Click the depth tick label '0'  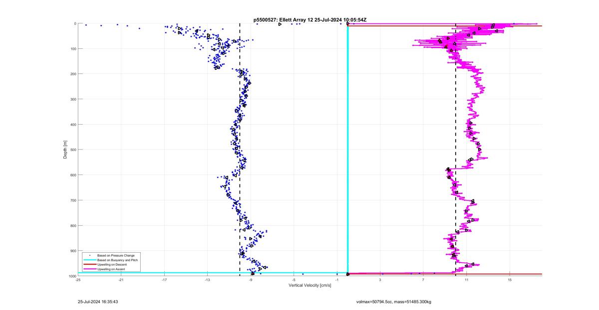[x=75, y=23]
